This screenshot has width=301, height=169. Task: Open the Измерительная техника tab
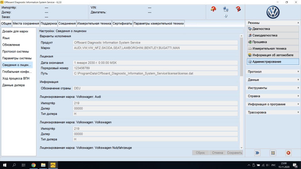click(94, 23)
